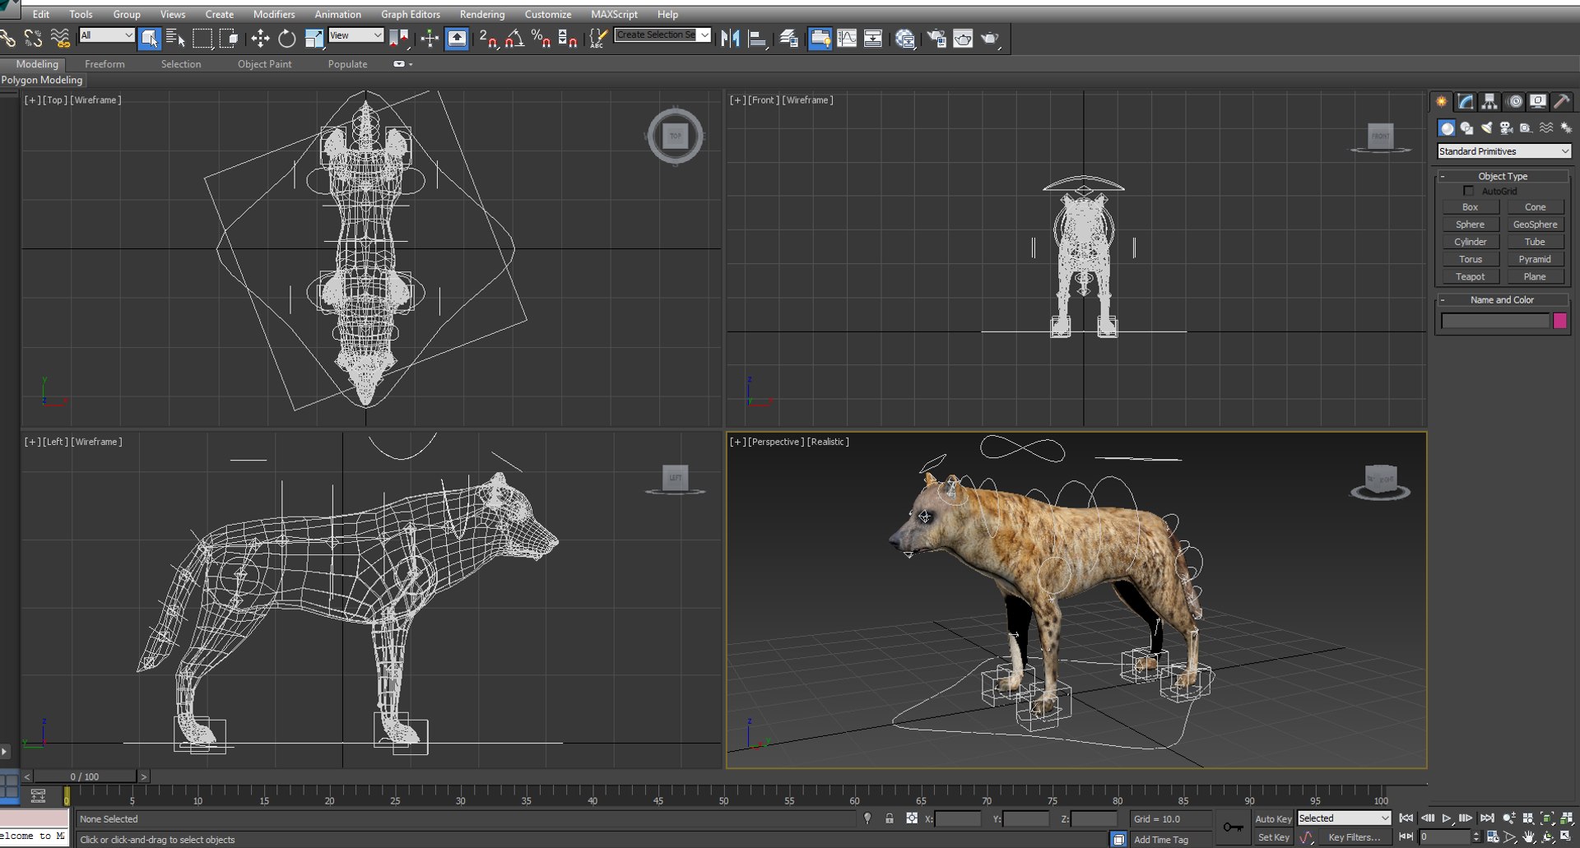The width and height of the screenshot is (1580, 848).
Task: Open the Modify command panel tab
Action: coord(1466,101)
